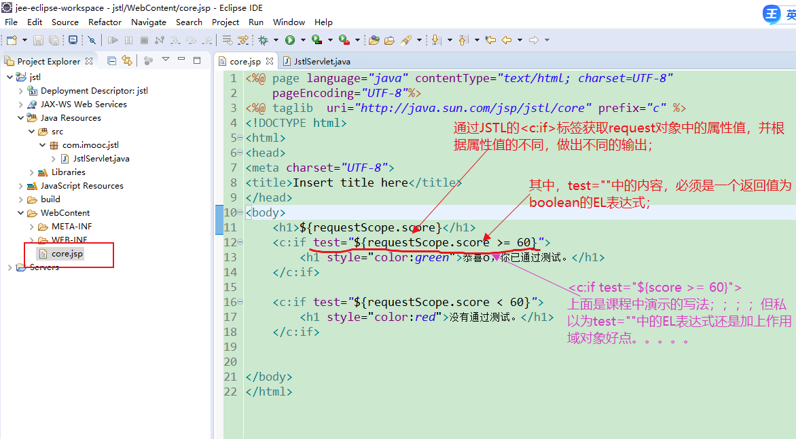Click the editor vertical scrollbar

pos(793,204)
